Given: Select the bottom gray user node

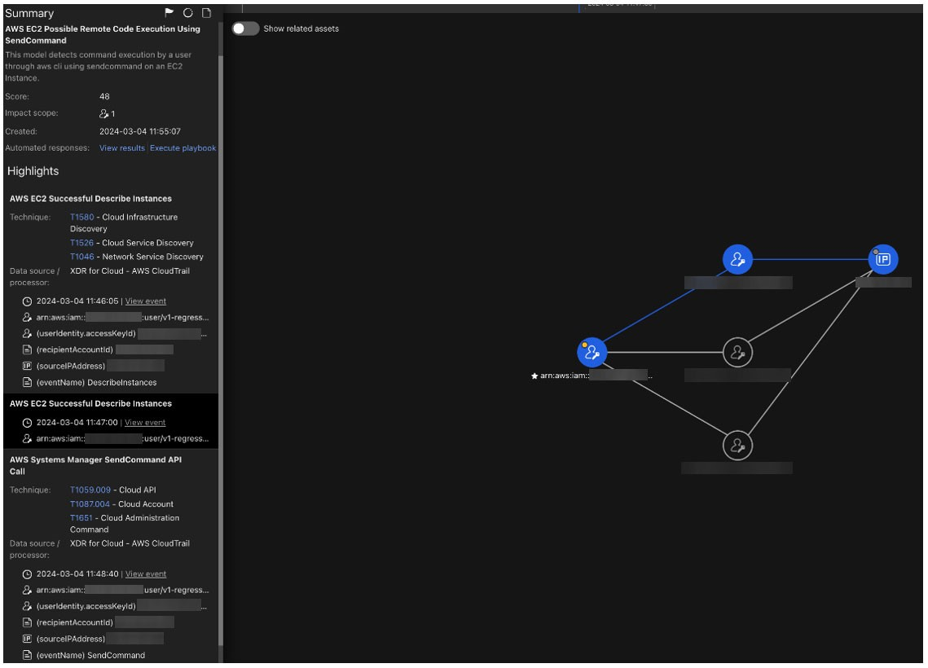Looking at the screenshot, I should 737,446.
